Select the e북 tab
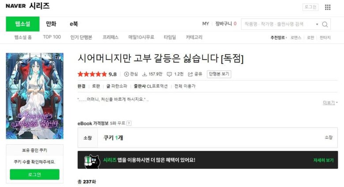This screenshot has height=187, width=344. click(74, 24)
